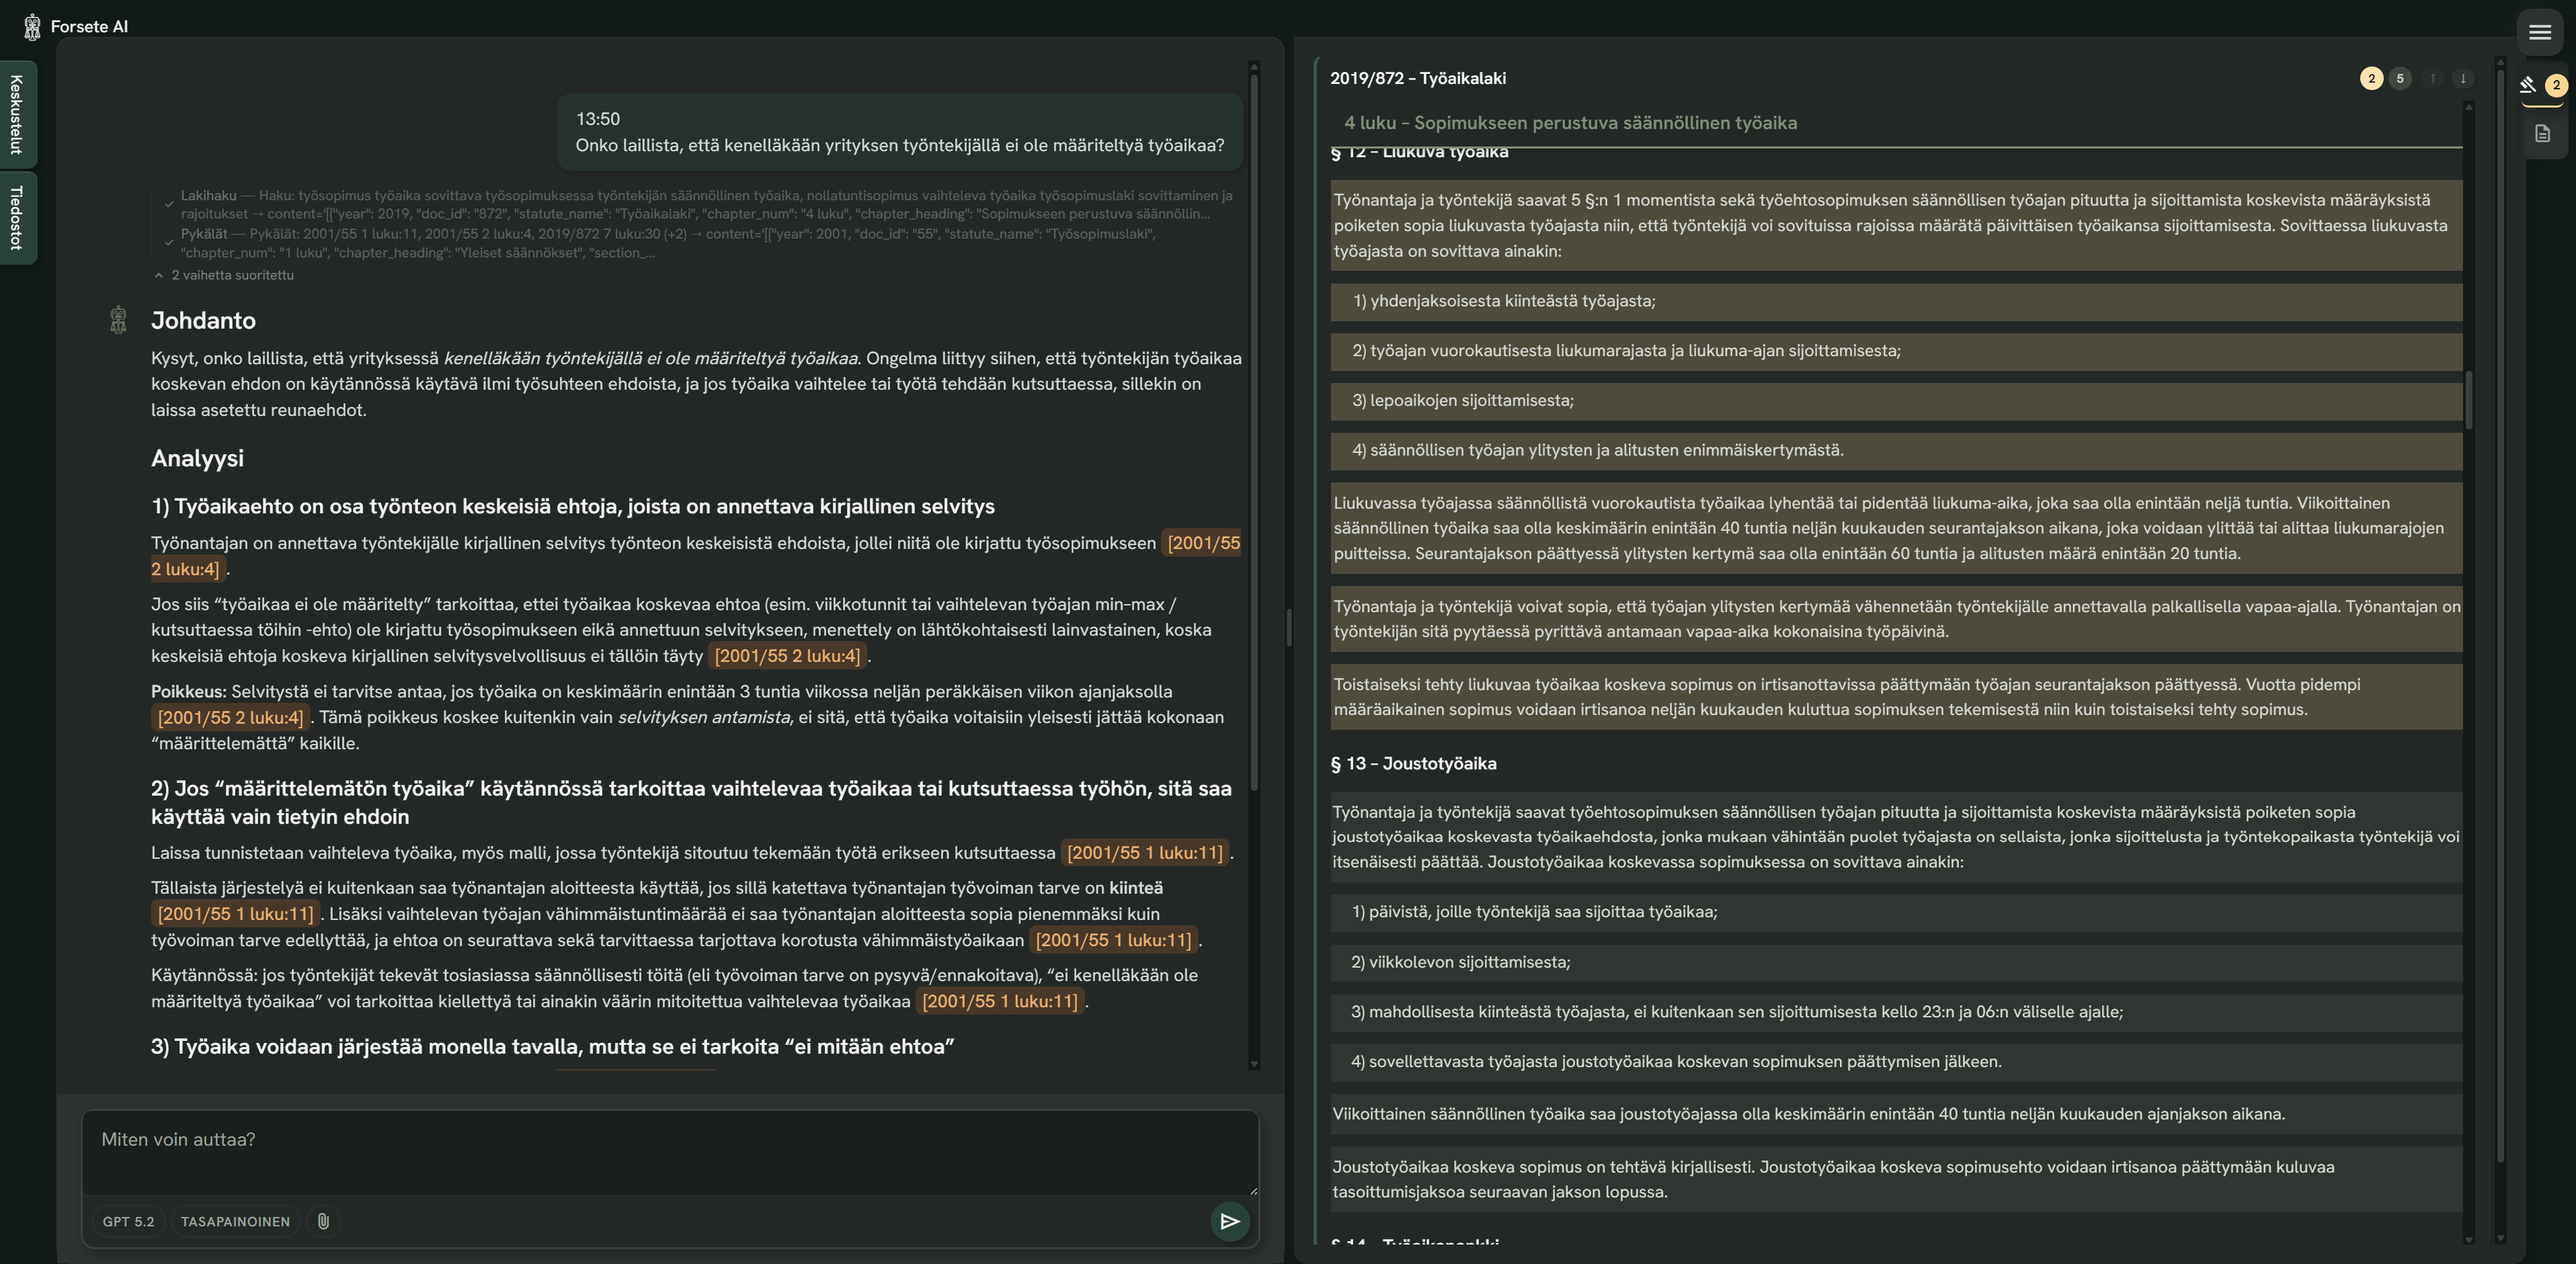Open citation [2001/55 2 luku:4] in the Poikkeus paragraph
The height and width of the screenshot is (1264, 2576).
coord(230,717)
